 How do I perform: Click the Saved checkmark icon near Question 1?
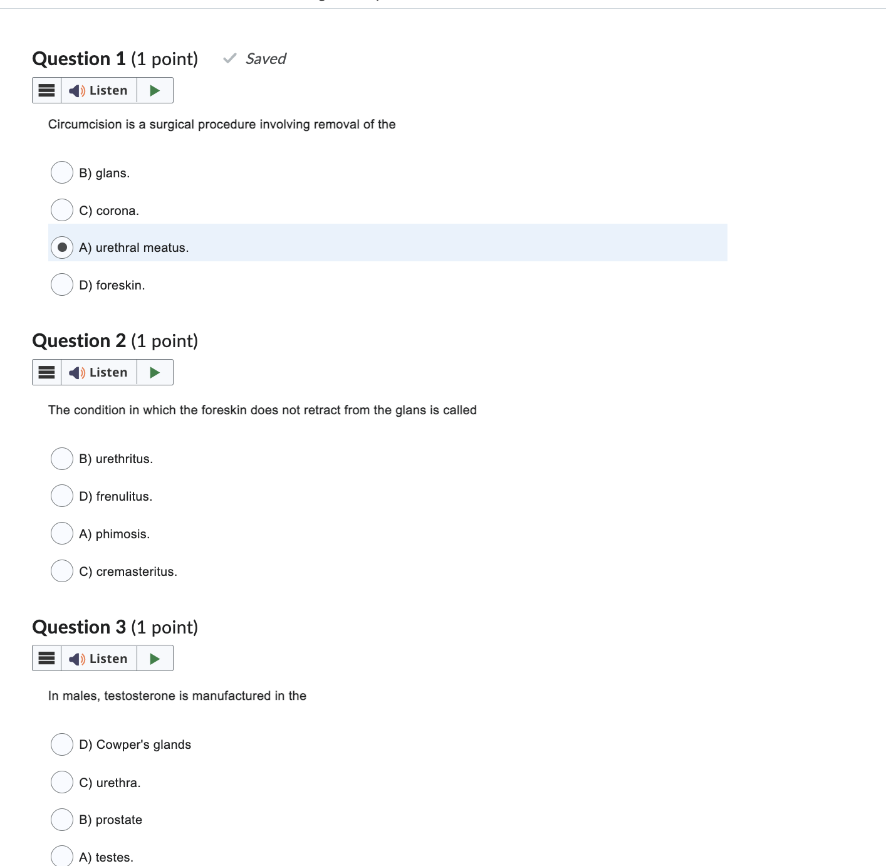click(x=229, y=58)
